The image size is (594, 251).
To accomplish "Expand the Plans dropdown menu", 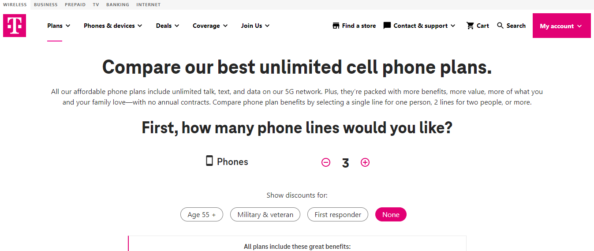I will (x=59, y=26).
